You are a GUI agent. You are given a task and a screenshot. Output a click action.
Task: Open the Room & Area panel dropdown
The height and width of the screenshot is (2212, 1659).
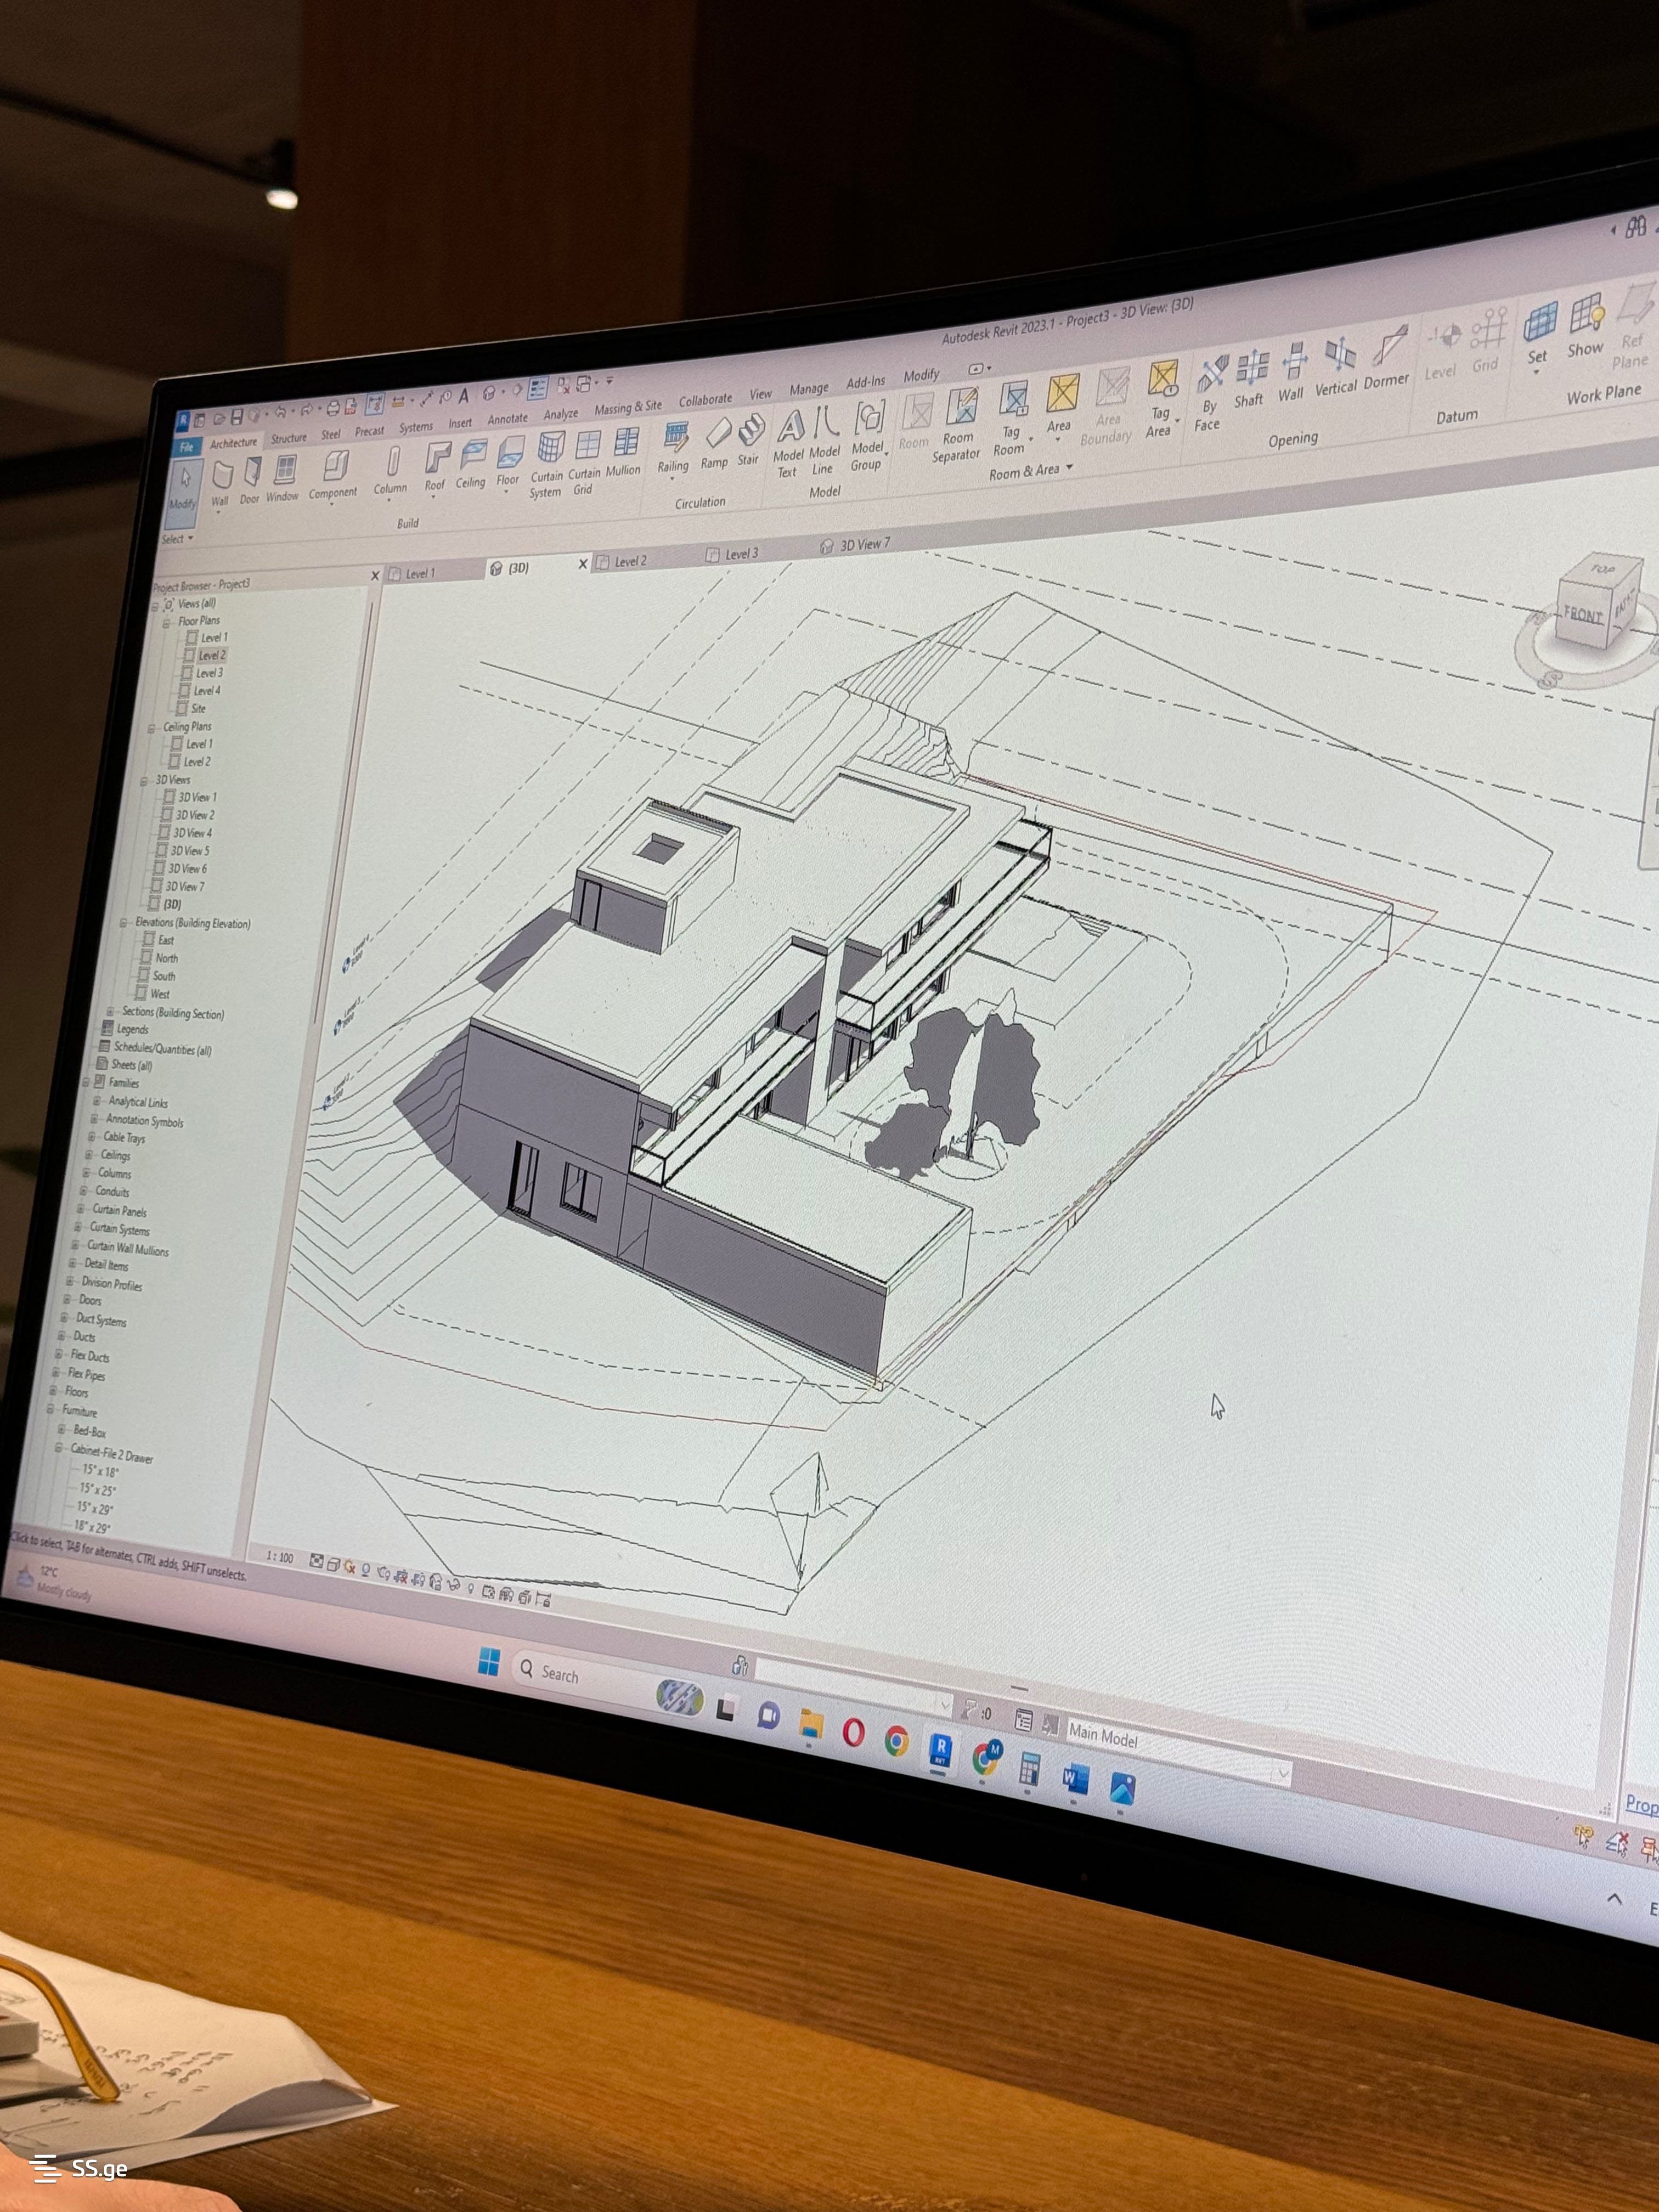1069,467
